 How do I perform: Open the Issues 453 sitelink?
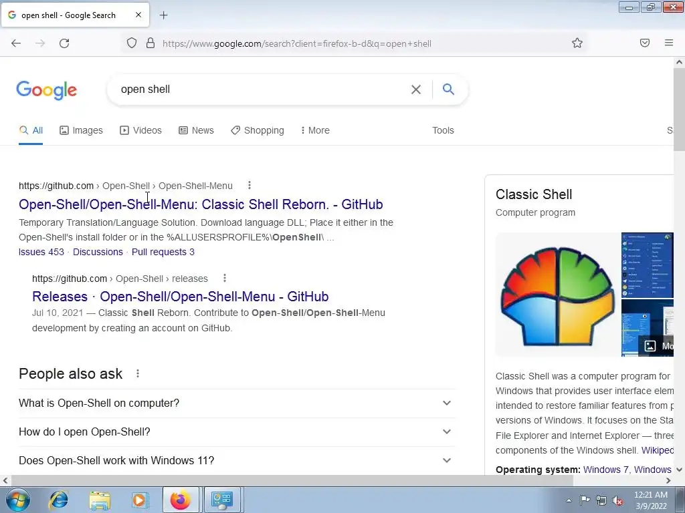point(41,252)
